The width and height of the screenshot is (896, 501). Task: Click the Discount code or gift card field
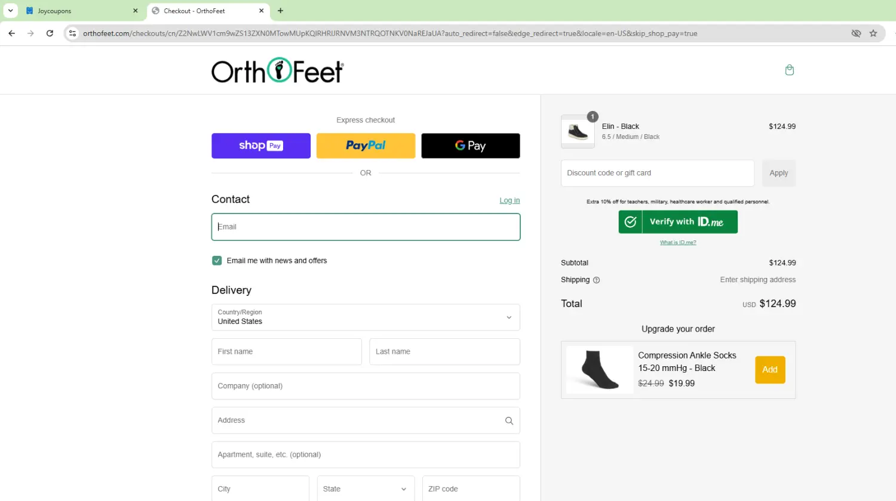658,173
